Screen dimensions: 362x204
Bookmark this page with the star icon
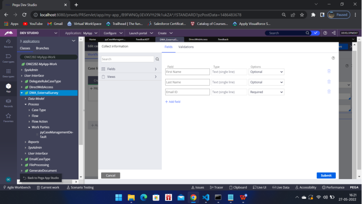tap(302, 15)
